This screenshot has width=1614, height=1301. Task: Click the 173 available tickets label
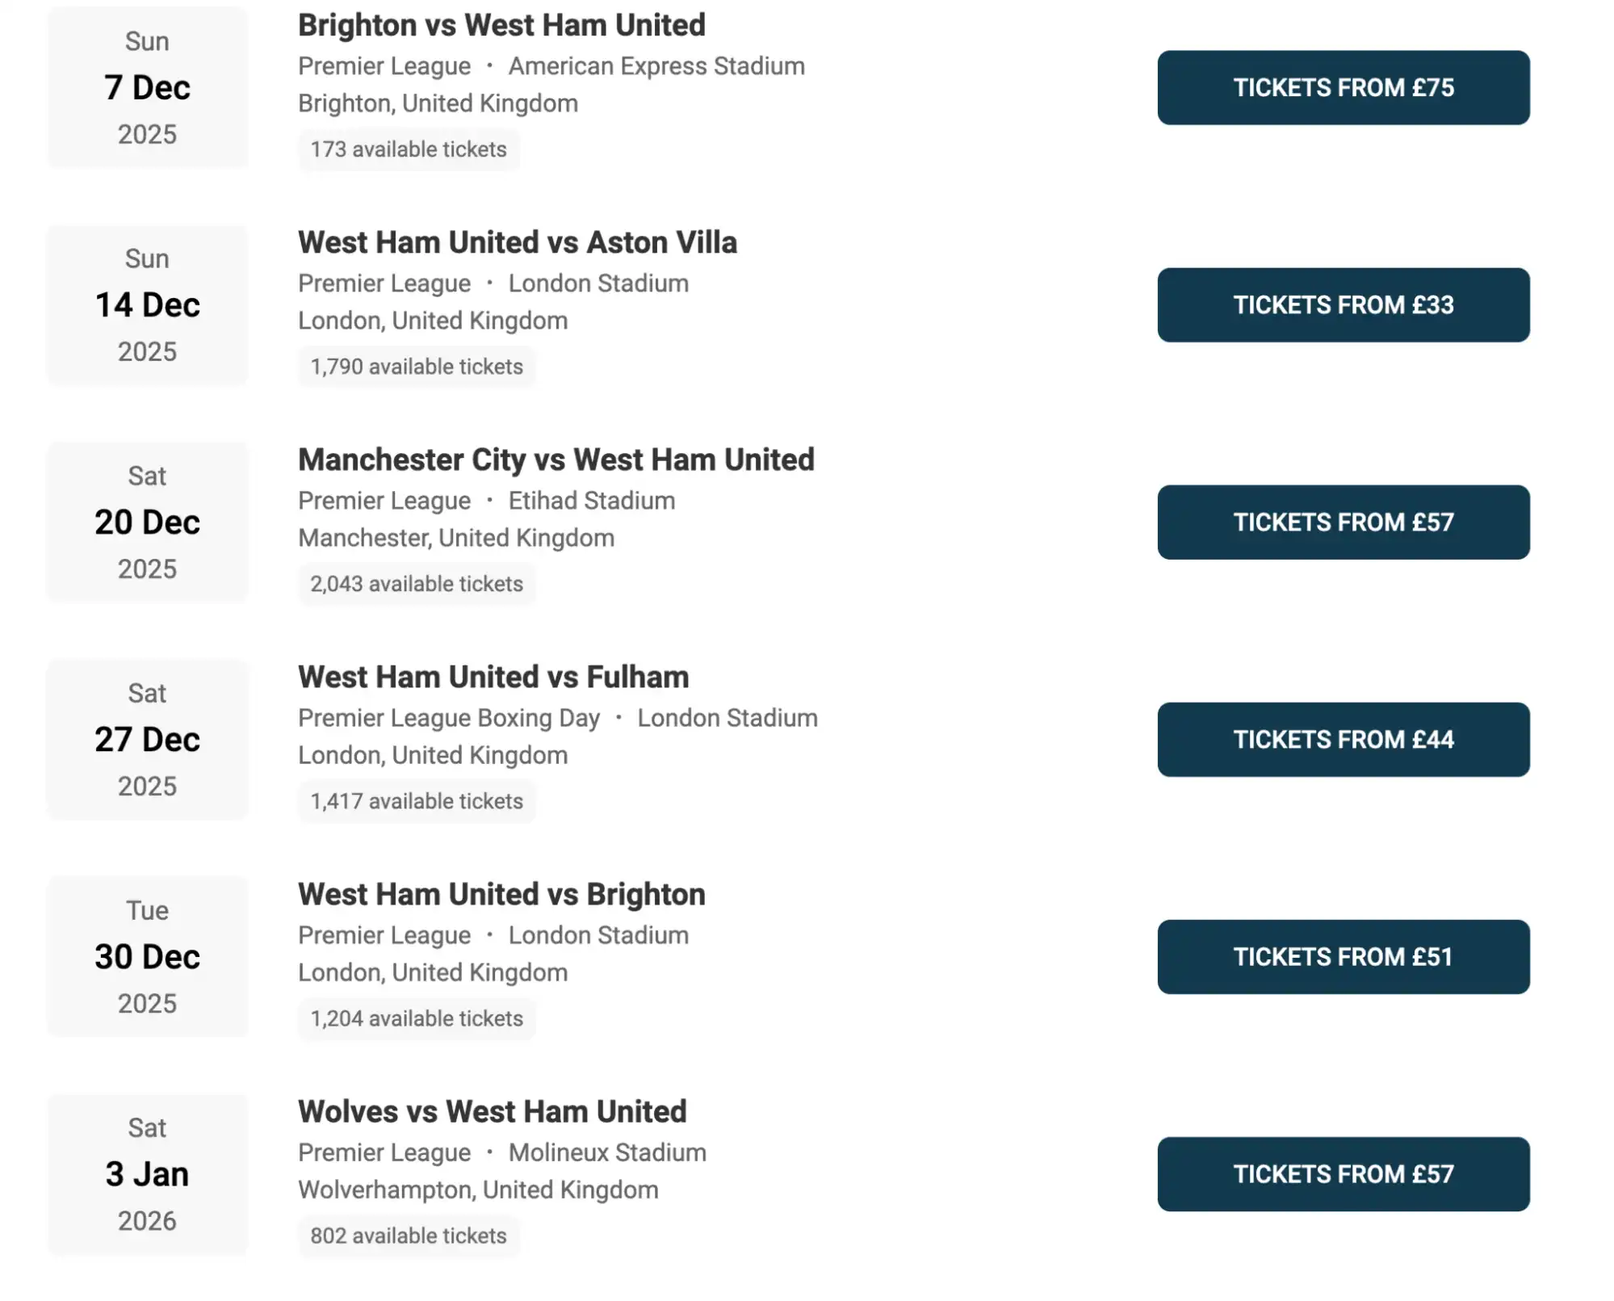click(408, 149)
